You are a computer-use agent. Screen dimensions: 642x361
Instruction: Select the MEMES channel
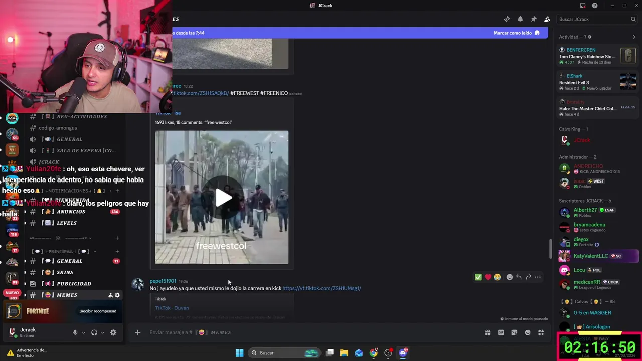click(x=68, y=295)
